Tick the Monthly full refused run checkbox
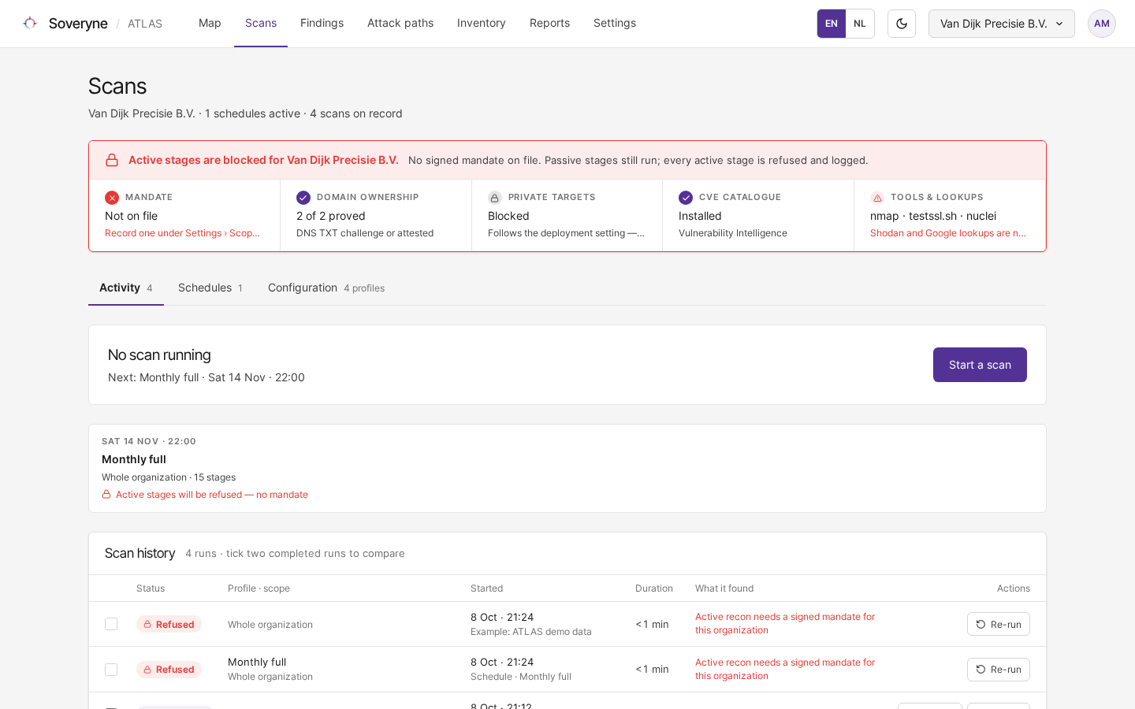This screenshot has height=709, width=1135. (111, 670)
